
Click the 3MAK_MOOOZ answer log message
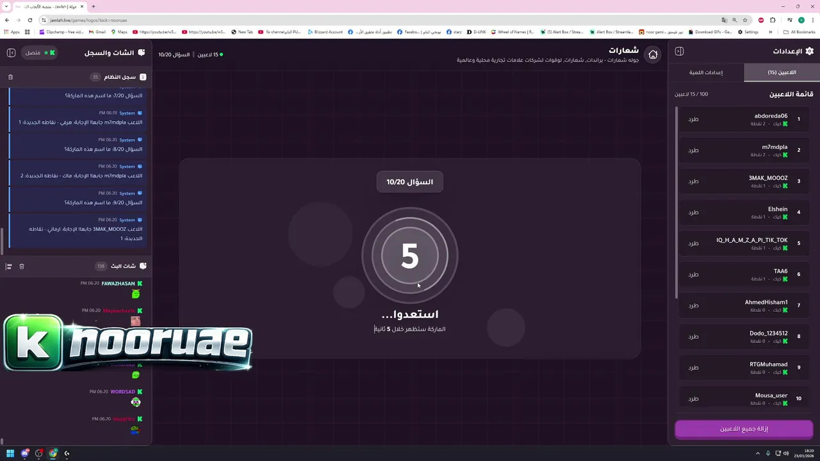pos(78,229)
